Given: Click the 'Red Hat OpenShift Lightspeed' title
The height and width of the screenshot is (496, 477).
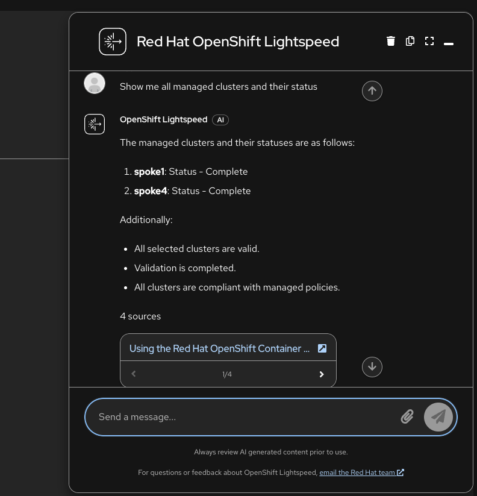Looking at the screenshot, I should pos(238,42).
